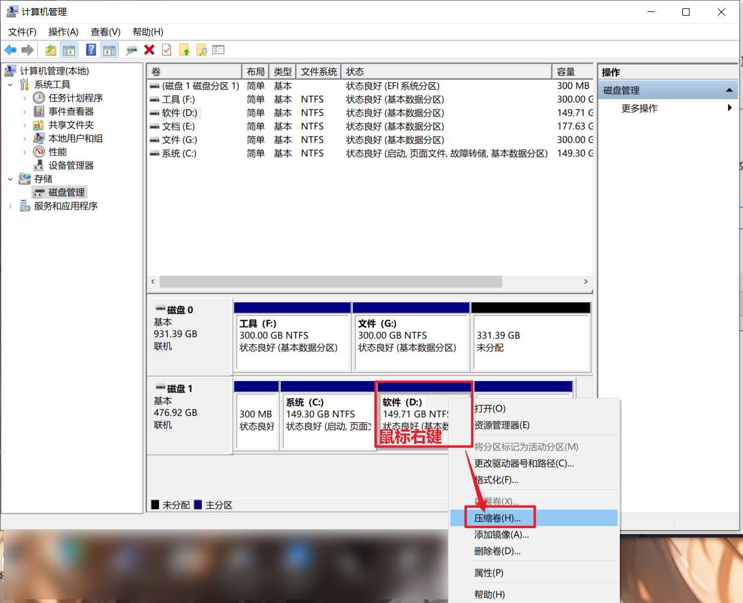Screen dimensions: 743x603
Task: Choose 删除卷(D)... in context menu
Action: 497,551
